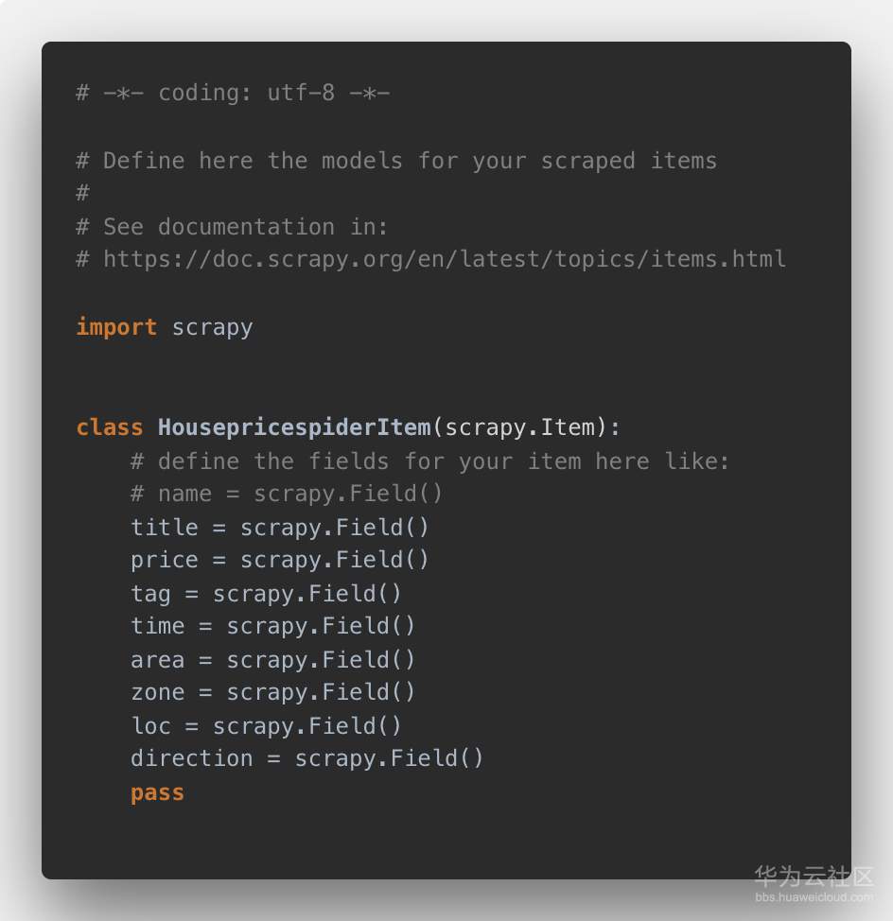
Task: Click the time field line
Action: 272,626
